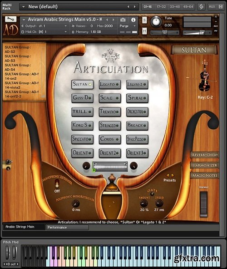The height and width of the screenshot is (269, 227).
Task: Switch to Arabic Strings Main tab
Action: coord(24,227)
